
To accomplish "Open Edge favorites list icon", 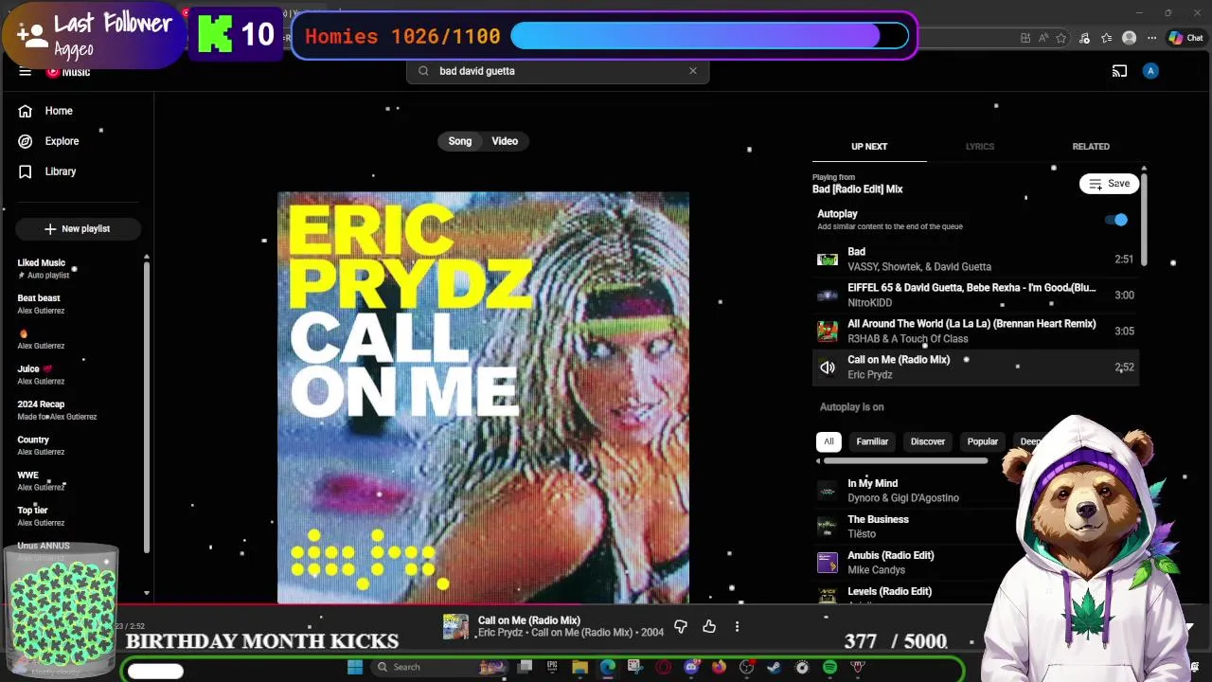I will click(1107, 38).
